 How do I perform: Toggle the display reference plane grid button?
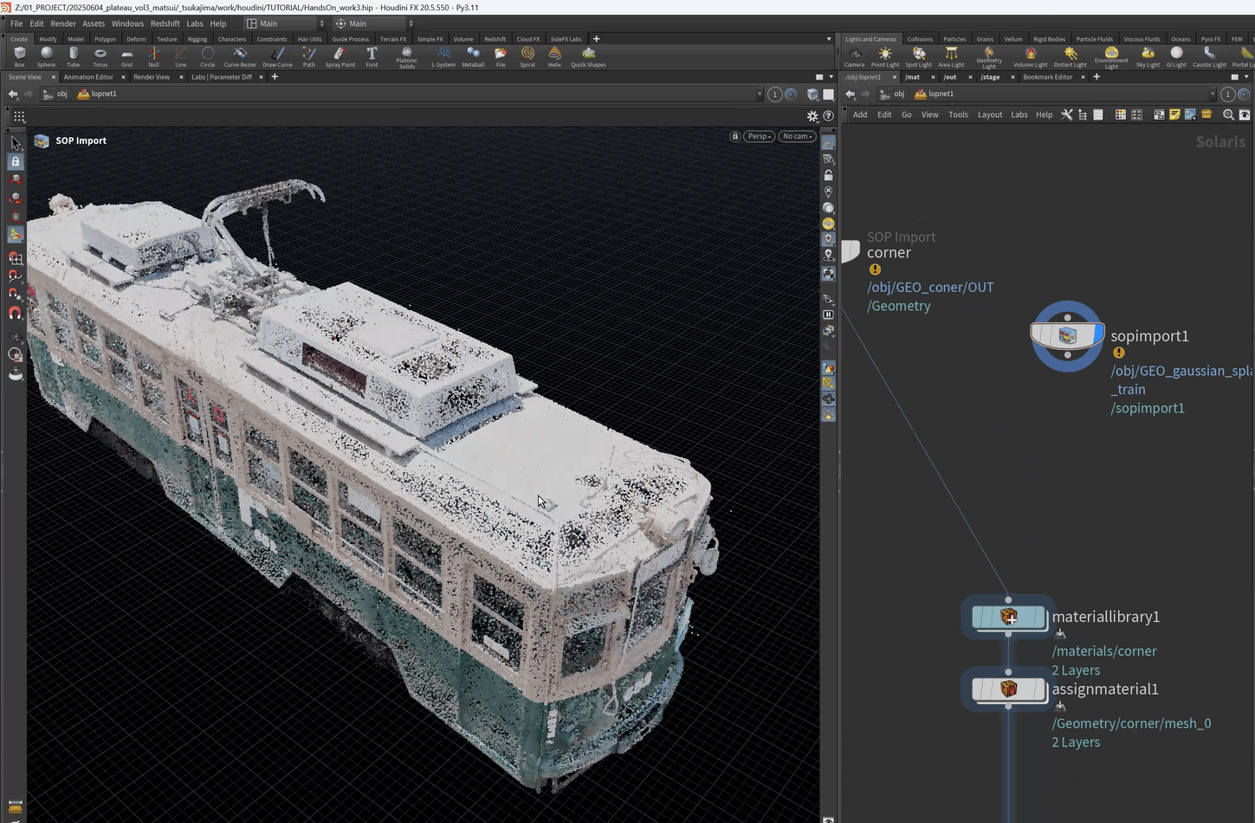coord(829,143)
